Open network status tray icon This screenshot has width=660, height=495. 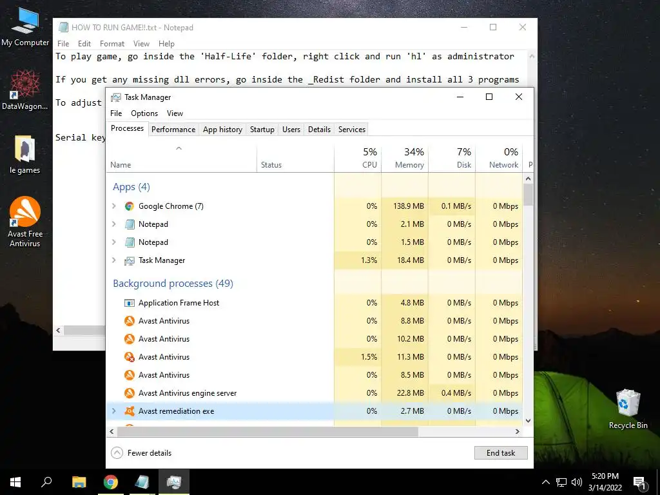561,482
